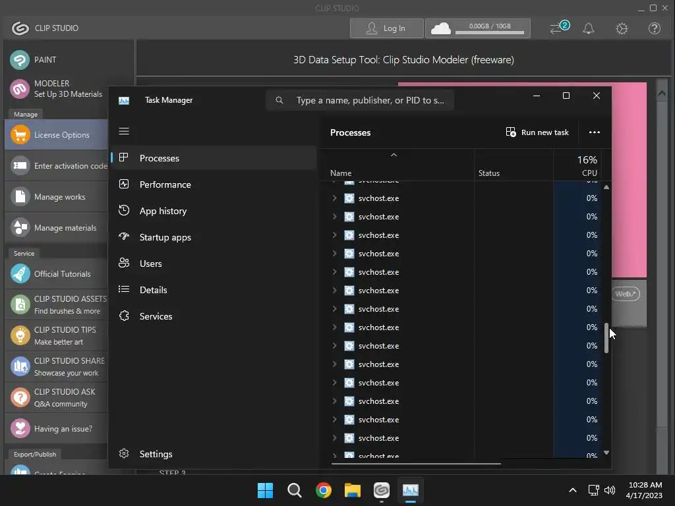The width and height of the screenshot is (675, 506).
Task: Switch to Processes tab in Task Manager
Action: click(x=214, y=158)
